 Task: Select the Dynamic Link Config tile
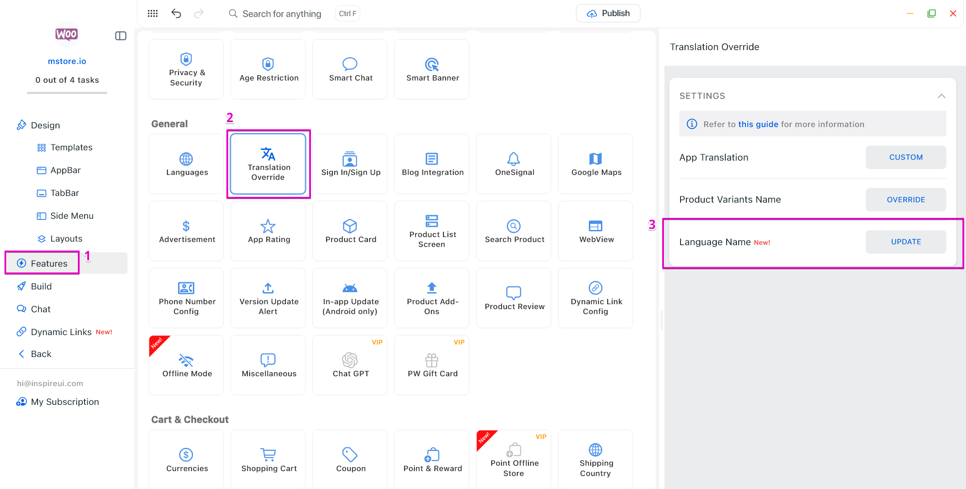(x=596, y=298)
